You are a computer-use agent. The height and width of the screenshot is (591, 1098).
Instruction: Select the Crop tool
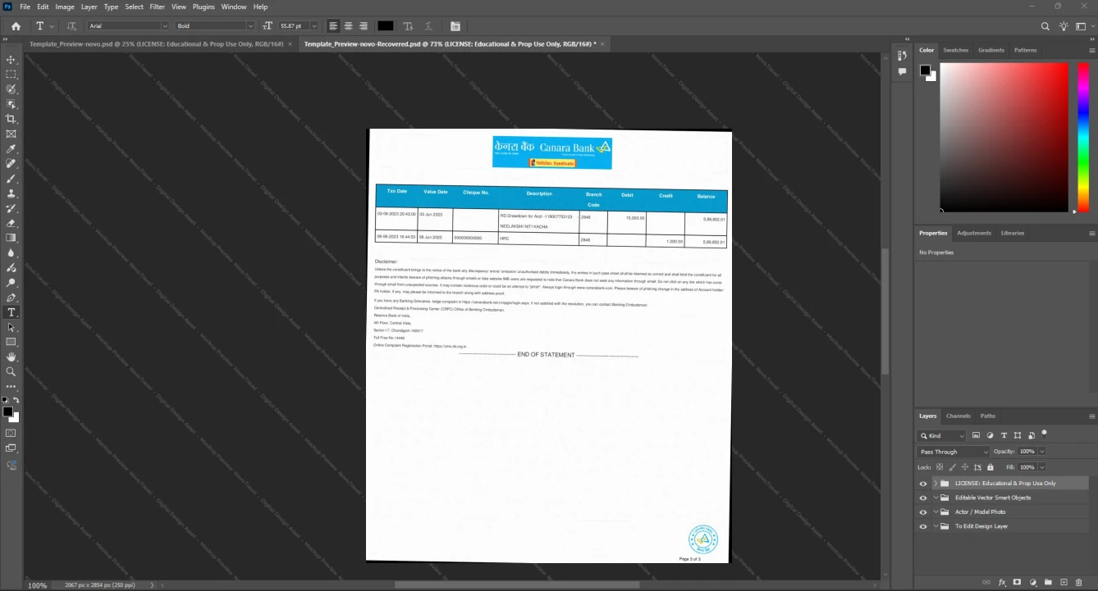[x=11, y=119]
